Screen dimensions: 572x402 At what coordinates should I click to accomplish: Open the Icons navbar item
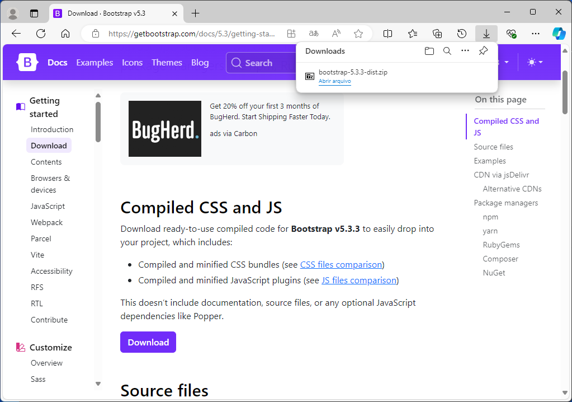pos(132,63)
